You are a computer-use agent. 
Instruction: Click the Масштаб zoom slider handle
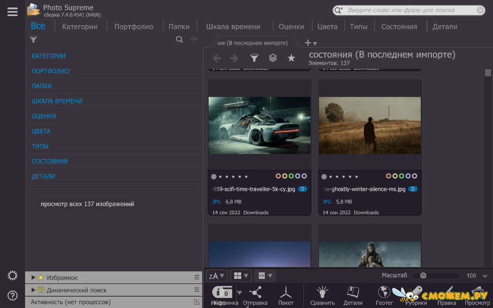point(423,275)
